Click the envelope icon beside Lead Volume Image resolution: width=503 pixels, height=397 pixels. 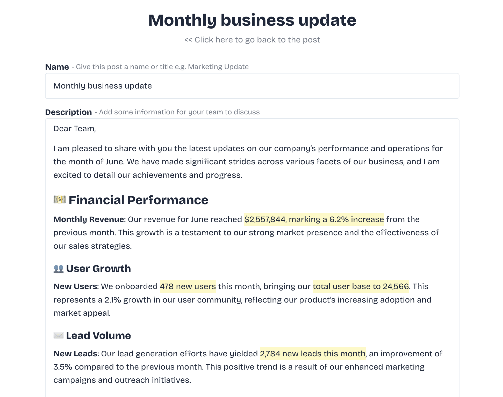pos(59,335)
